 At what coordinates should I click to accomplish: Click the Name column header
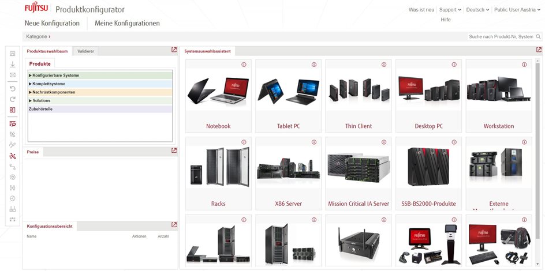pos(32,236)
